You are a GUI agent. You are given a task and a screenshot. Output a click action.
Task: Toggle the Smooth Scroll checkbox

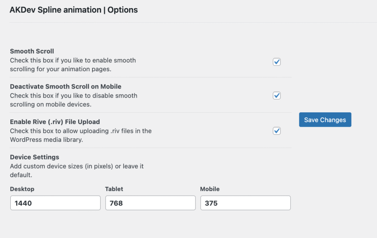point(277,62)
